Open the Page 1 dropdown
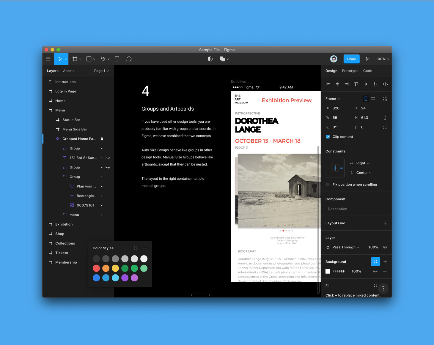Screen dimensions: 434x345 click(101, 71)
